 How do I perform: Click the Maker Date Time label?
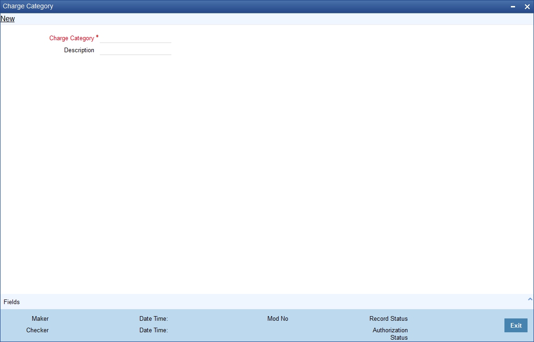click(153, 318)
